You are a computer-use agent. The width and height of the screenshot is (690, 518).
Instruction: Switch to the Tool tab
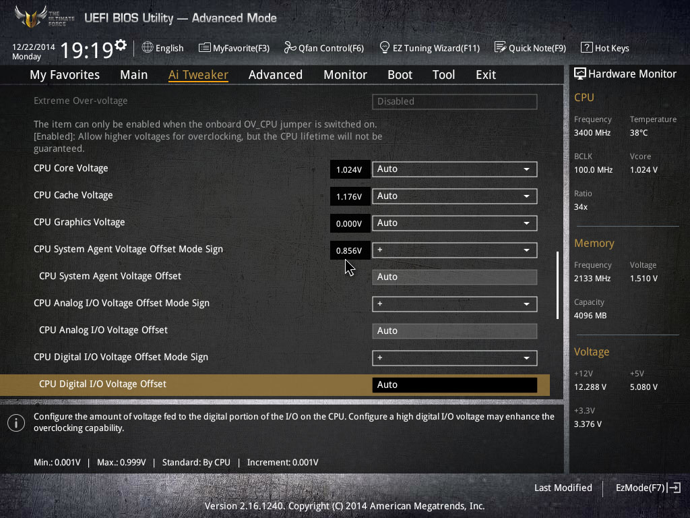pos(443,75)
